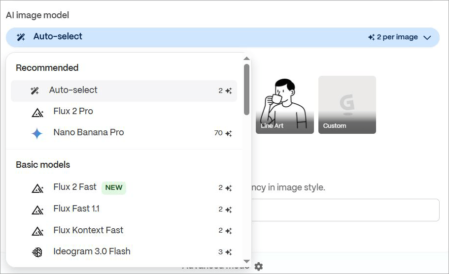The width and height of the screenshot is (449, 274).
Task: Click the 2 per image text
Action: click(x=397, y=37)
